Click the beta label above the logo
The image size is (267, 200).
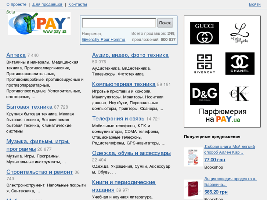click(11, 12)
